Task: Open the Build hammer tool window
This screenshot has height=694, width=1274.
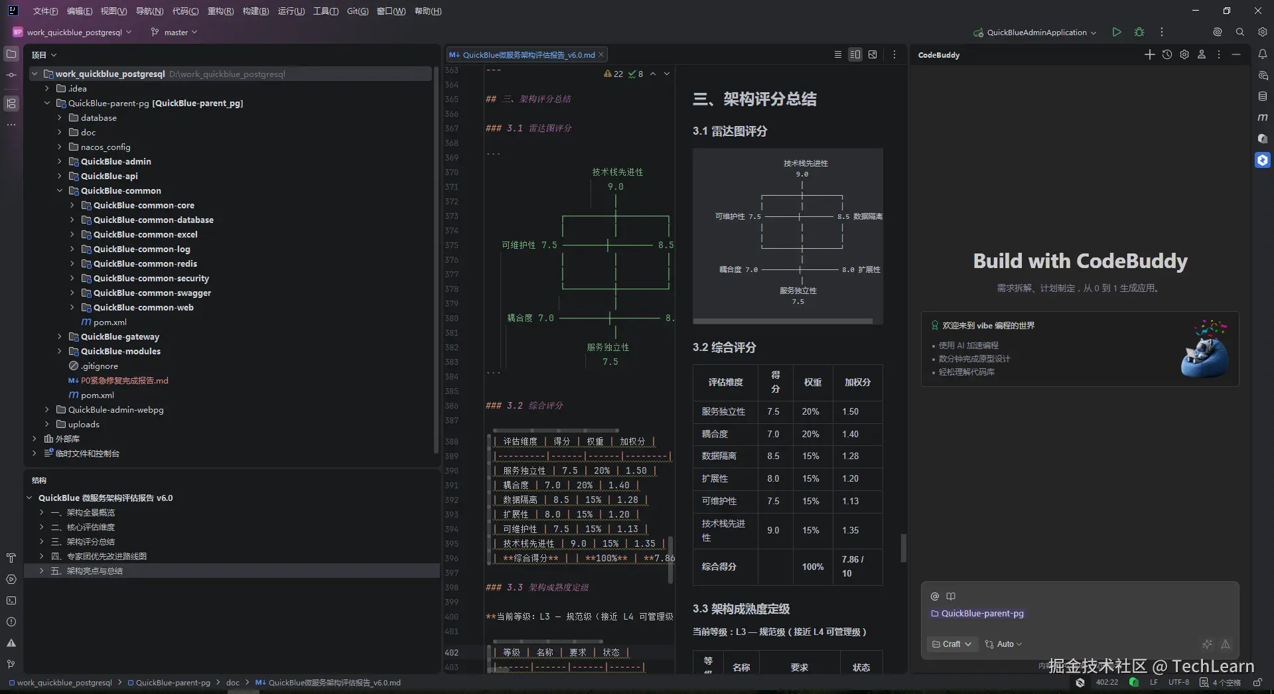Action: coord(11,558)
